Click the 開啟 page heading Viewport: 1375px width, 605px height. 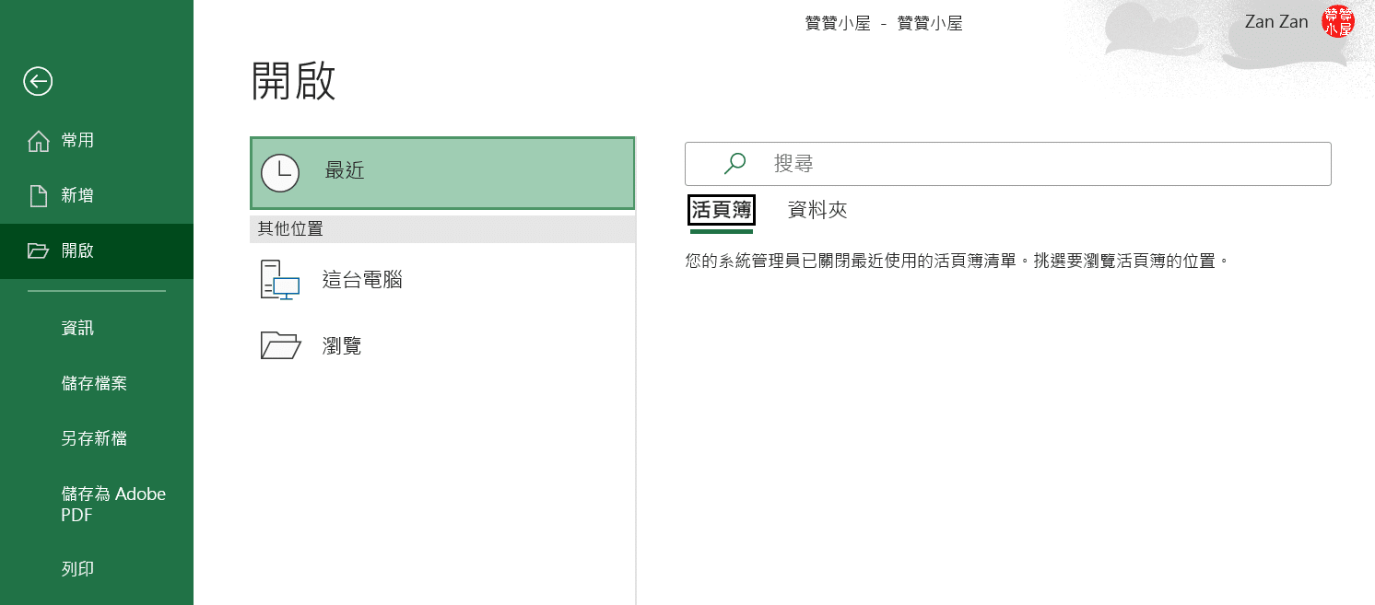pos(293,81)
